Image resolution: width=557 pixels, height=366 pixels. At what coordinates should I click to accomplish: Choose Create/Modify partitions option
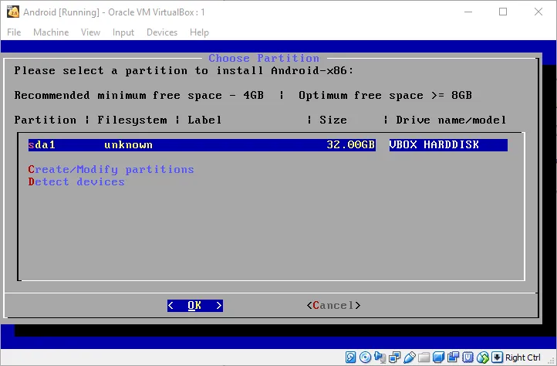tap(111, 169)
